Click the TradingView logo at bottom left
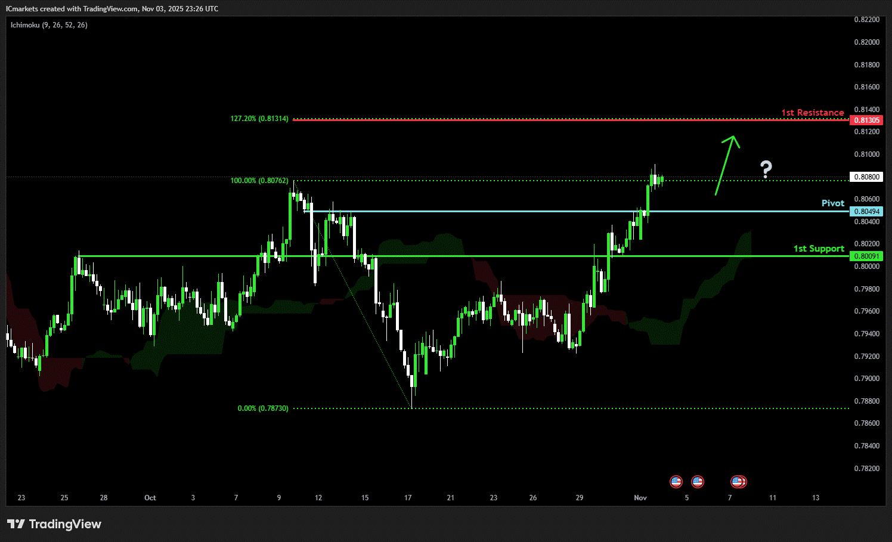The image size is (892, 542). [54, 524]
